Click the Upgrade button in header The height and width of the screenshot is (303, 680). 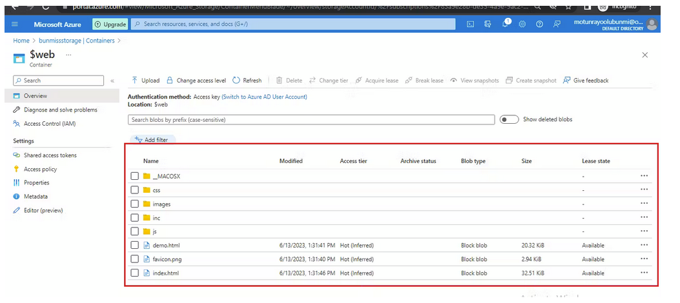110,24
